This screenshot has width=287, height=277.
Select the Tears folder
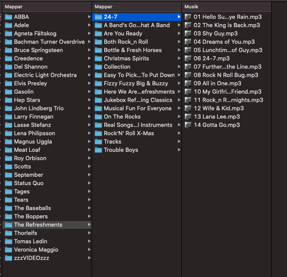click(47, 200)
